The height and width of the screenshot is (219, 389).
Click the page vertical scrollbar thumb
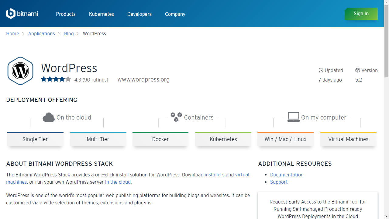[x=386, y=41]
